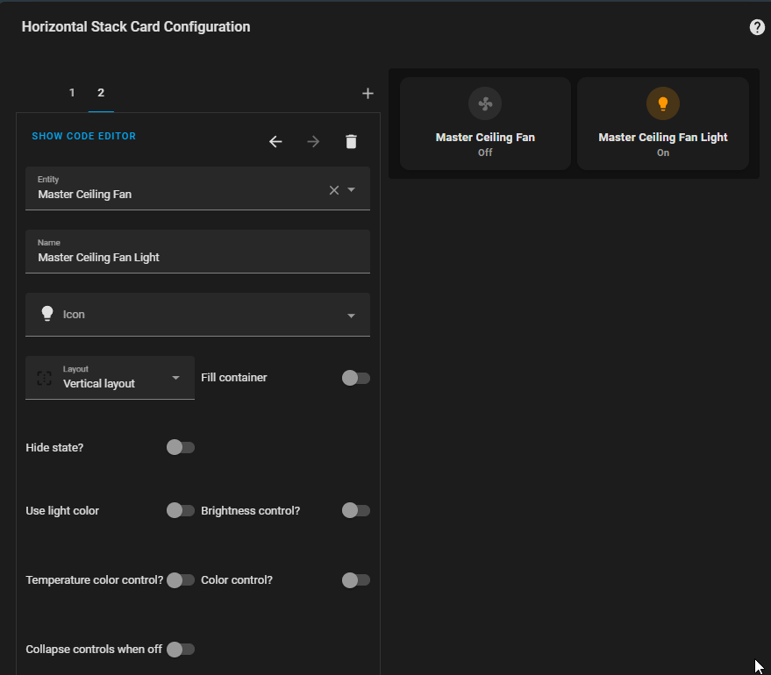Open the Layout dropdown

click(x=111, y=378)
